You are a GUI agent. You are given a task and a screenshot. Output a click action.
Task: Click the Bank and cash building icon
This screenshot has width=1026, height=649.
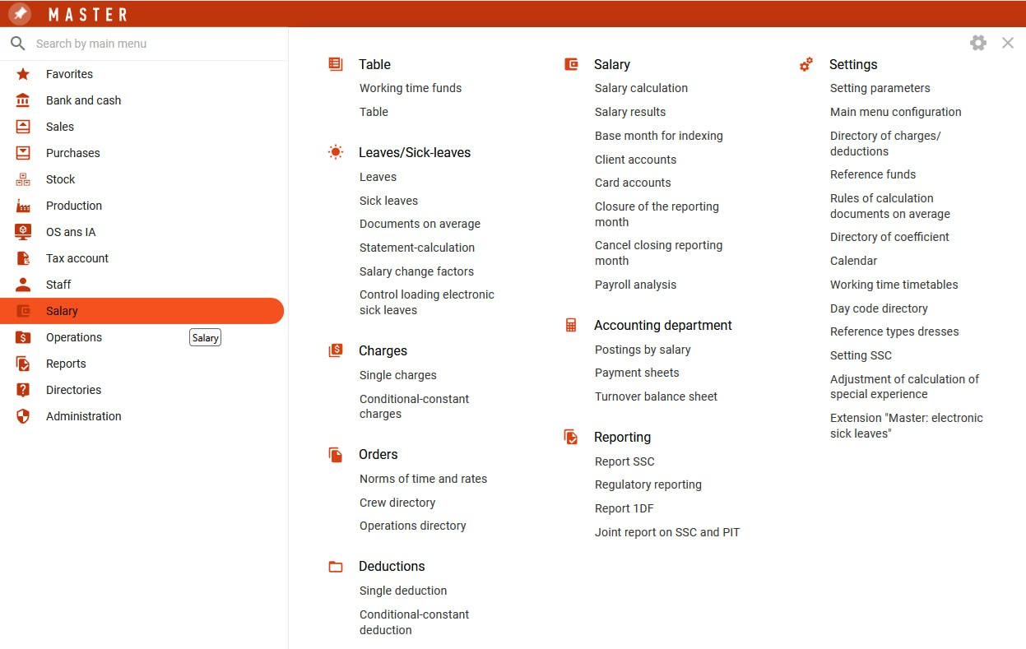click(23, 100)
